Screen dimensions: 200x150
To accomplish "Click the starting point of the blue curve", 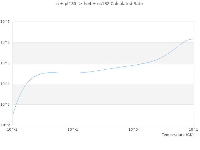I will (x=13, y=115).
